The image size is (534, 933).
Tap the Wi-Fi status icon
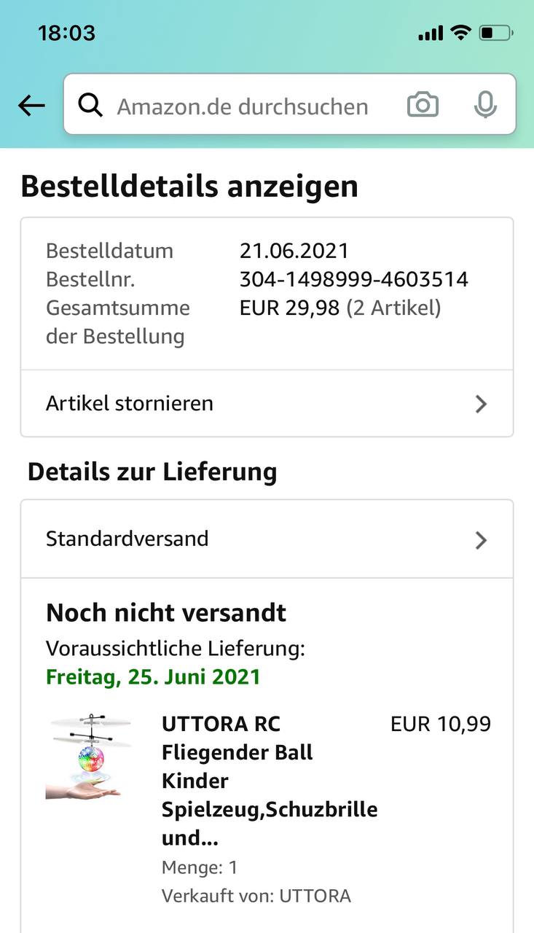click(x=460, y=33)
